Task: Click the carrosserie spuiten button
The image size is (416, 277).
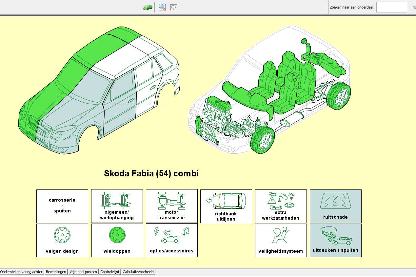Action: pyautogui.click(x=62, y=206)
